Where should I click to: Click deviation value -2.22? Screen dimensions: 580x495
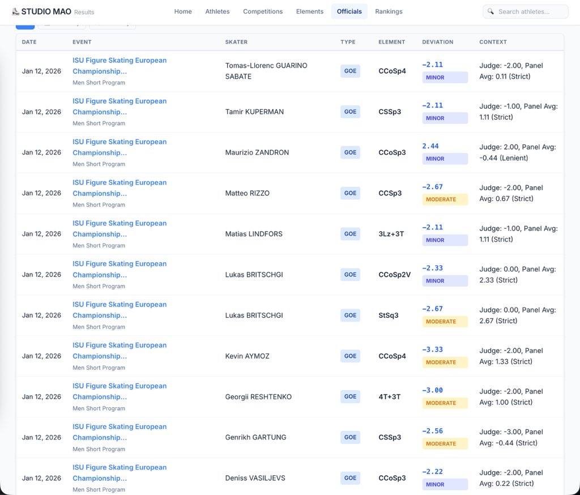pos(432,472)
